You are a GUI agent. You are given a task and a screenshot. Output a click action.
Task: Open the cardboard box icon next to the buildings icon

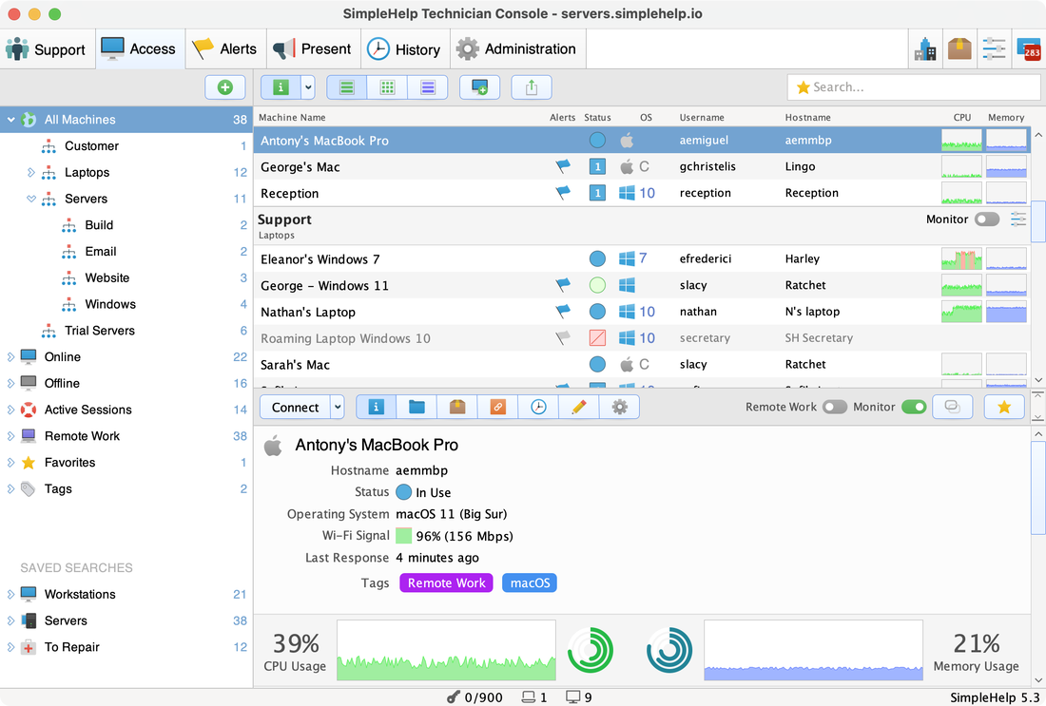(959, 49)
